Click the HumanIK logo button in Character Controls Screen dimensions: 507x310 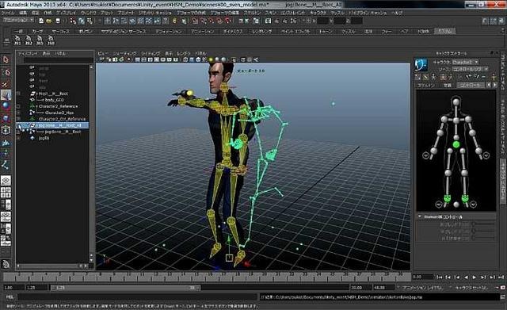coord(421,64)
